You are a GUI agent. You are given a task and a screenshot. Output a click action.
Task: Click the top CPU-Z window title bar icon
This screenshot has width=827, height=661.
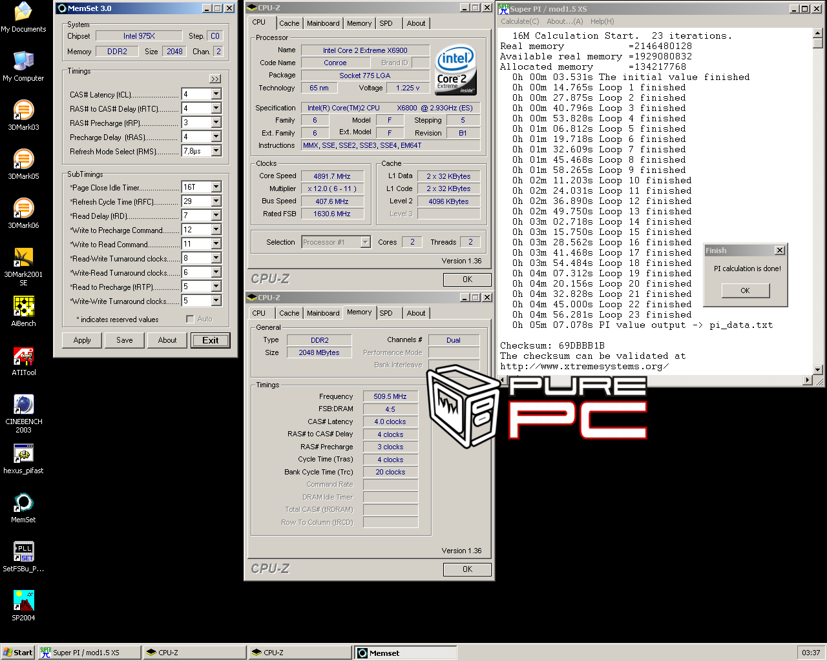pyautogui.click(x=252, y=8)
